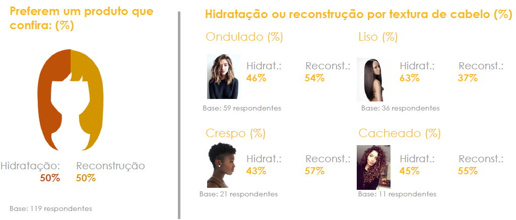Click the "Hidratação ou reconstrução por textura" title
This screenshot has height=220, width=516.
pos(358,15)
